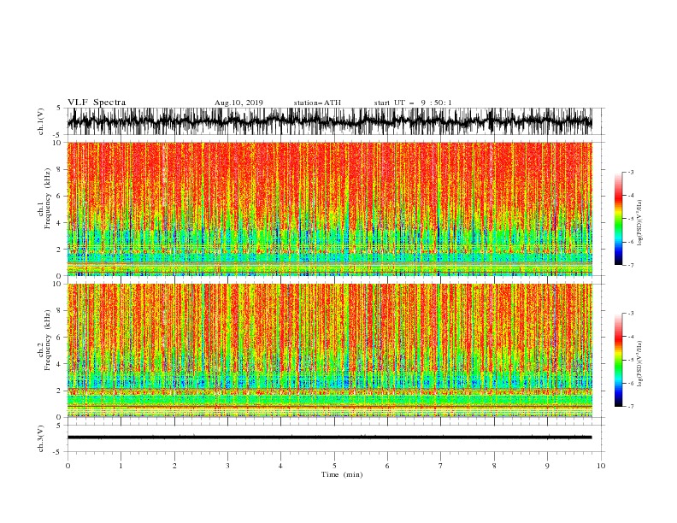Viewport: 677px width, 523px height.
Task: Click the time axis end label "10"
Action: [x=601, y=466]
